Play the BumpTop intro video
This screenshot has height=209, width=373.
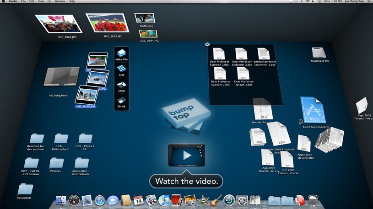(x=187, y=155)
